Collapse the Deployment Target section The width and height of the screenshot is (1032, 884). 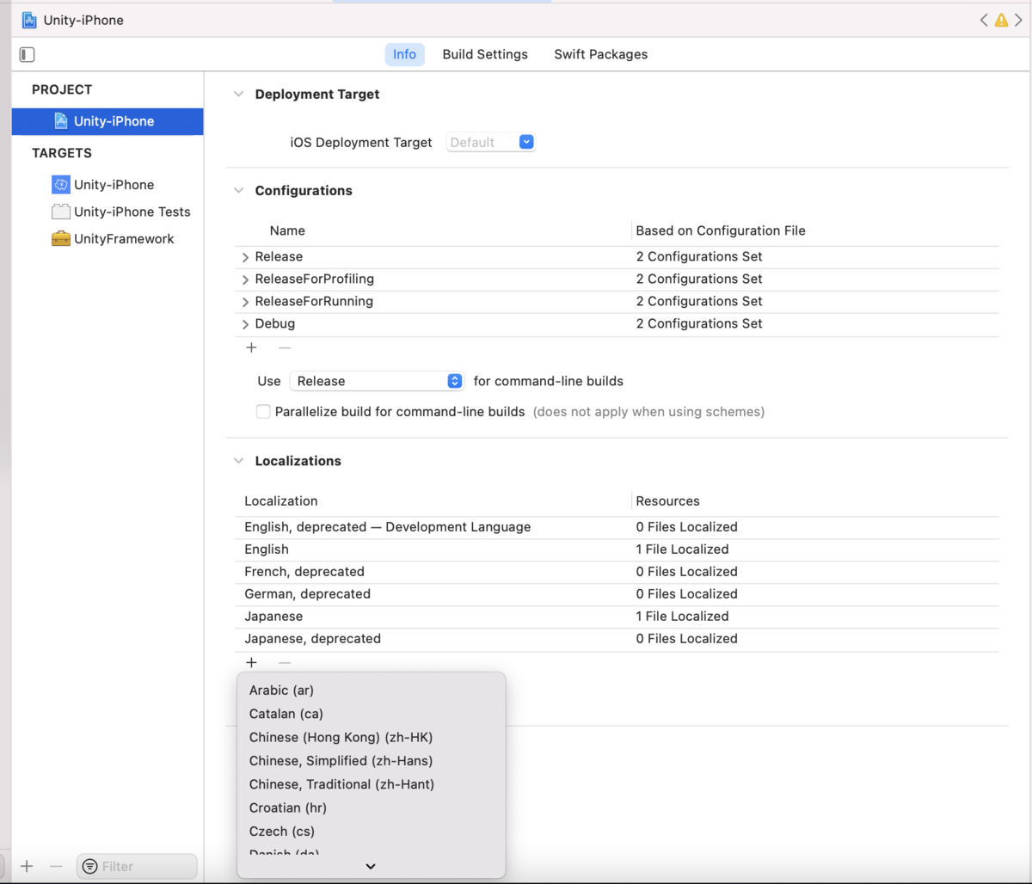coord(238,95)
